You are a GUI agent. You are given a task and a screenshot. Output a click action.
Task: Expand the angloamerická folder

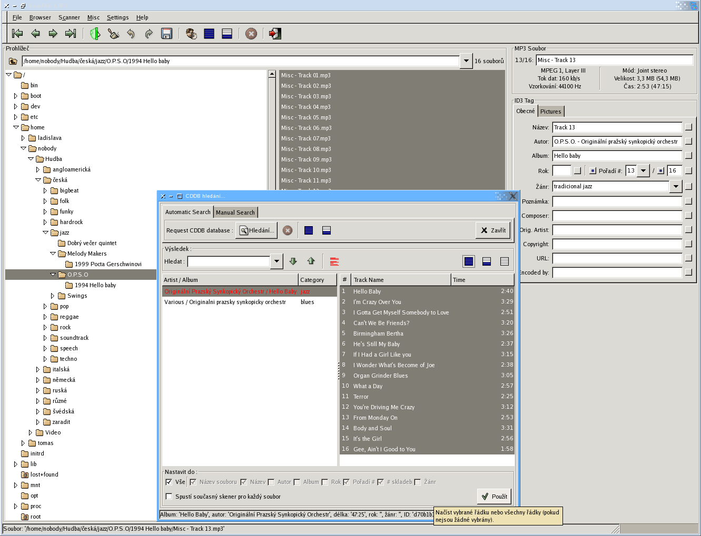pos(38,169)
